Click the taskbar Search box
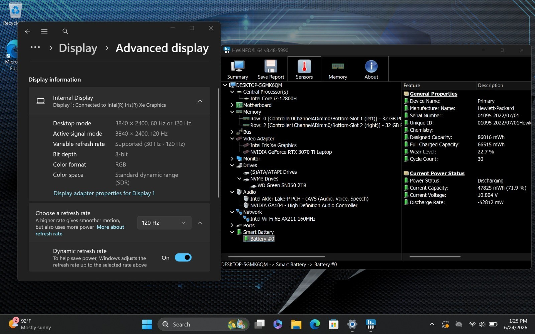This screenshot has height=334, width=535. (203, 324)
